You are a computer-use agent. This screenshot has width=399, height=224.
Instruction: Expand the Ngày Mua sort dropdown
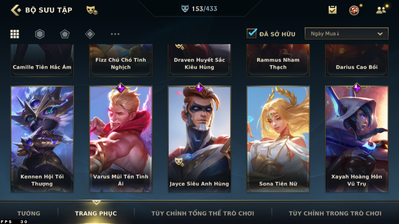click(346, 33)
